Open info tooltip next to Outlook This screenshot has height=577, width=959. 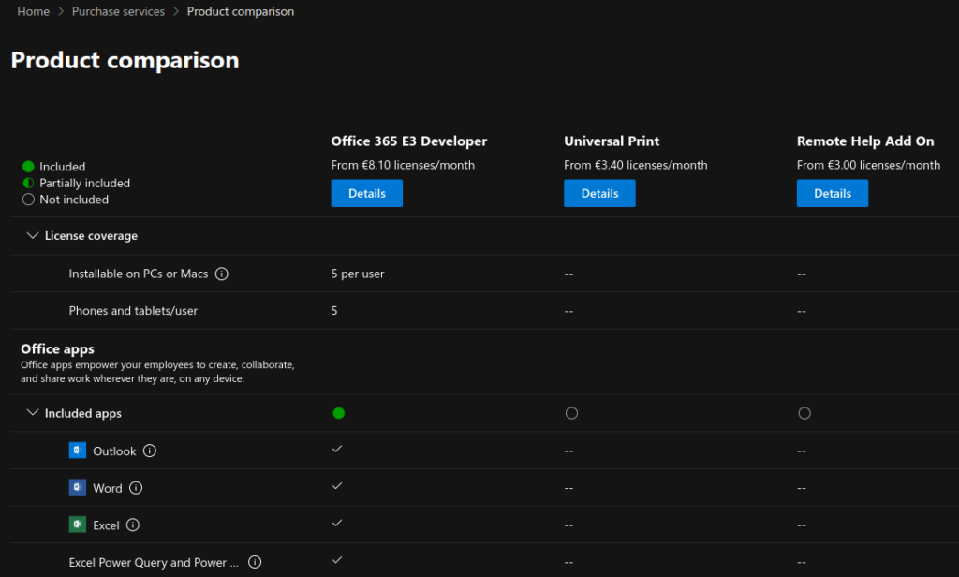[149, 451]
